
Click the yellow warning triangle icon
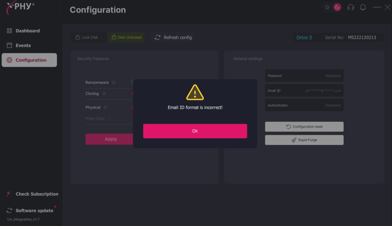tap(195, 92)
